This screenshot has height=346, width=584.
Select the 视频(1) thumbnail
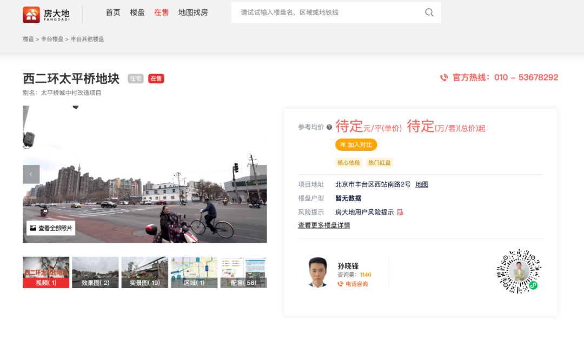coord(46,272)
